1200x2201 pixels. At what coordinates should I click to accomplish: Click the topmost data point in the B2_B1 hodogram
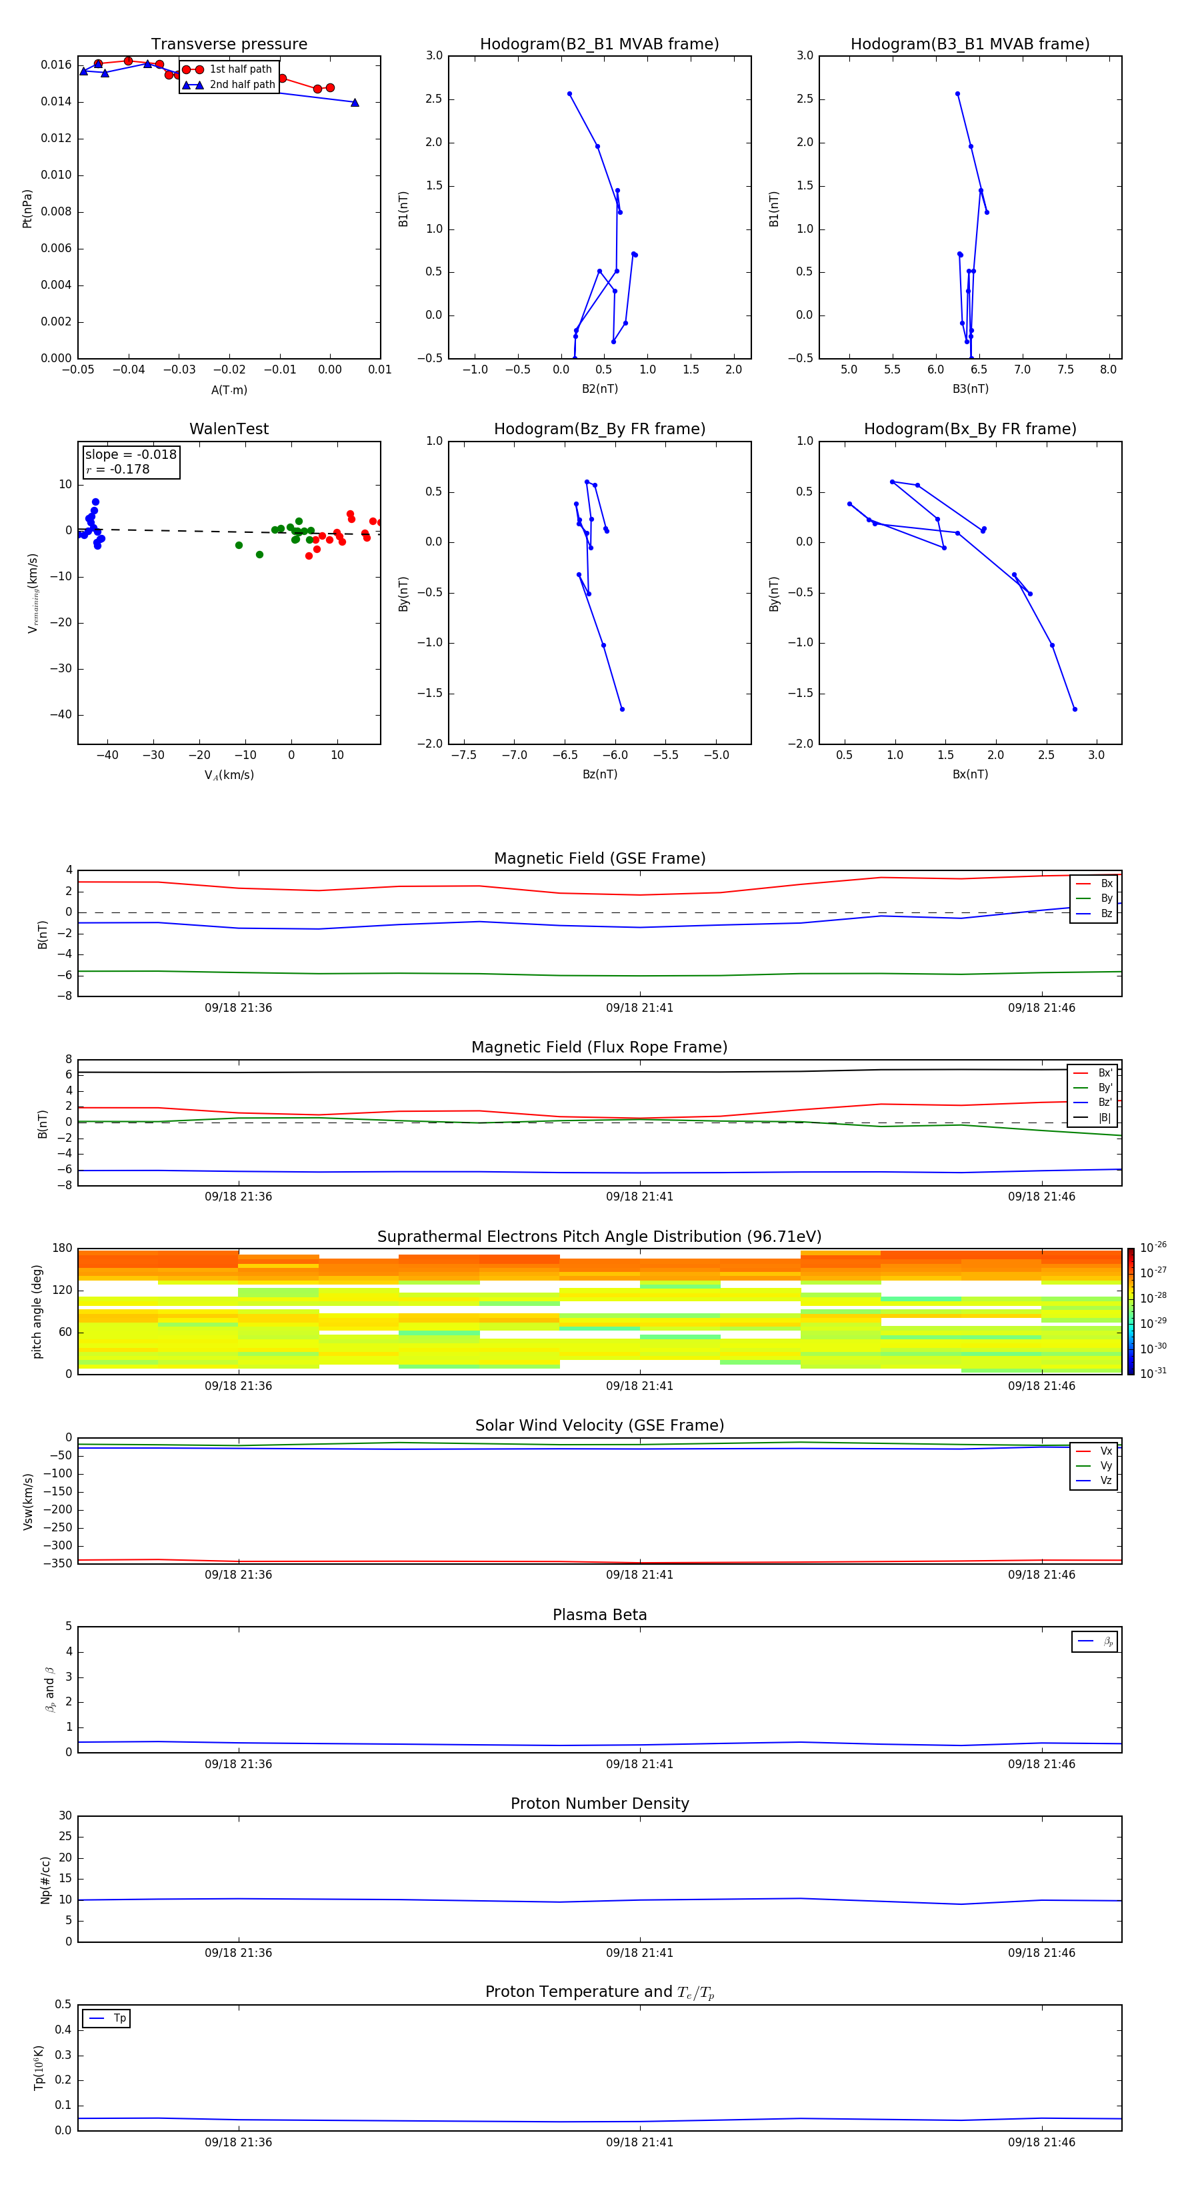569,94
